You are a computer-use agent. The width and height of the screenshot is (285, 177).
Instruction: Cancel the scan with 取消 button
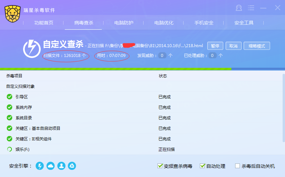pyautogui.click(x=233, y=46)
